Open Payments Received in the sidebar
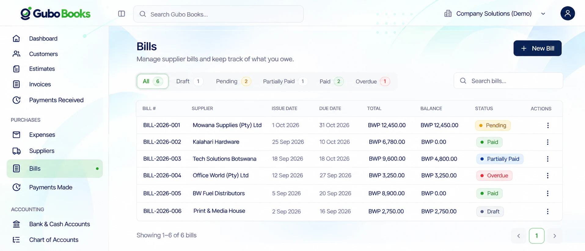 (56, 100)
